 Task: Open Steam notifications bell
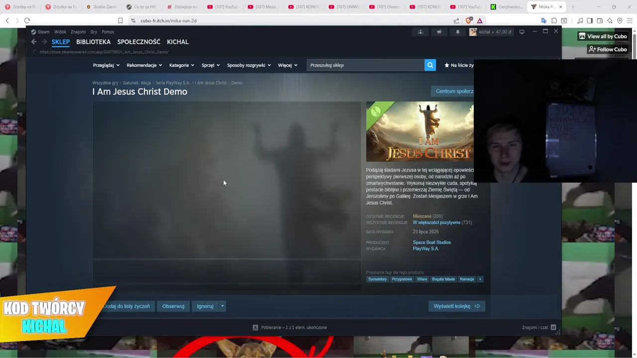tap(457, 32)
